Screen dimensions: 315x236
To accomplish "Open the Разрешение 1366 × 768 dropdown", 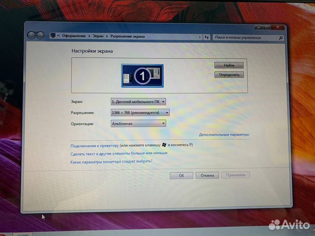I will tap(140, 112).
